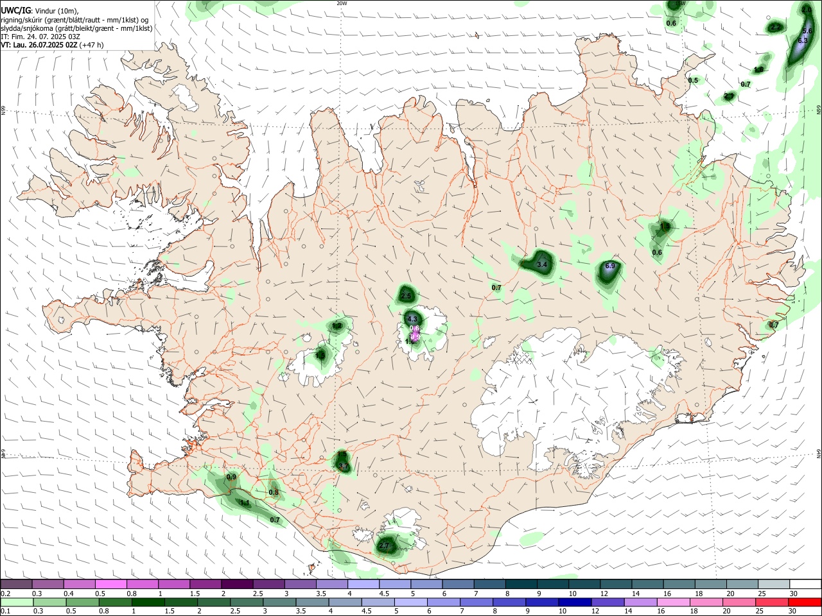Select the light gray 25–30 upper-row swatch
This screenshot has width=822, height=616.
coord(775,585)
